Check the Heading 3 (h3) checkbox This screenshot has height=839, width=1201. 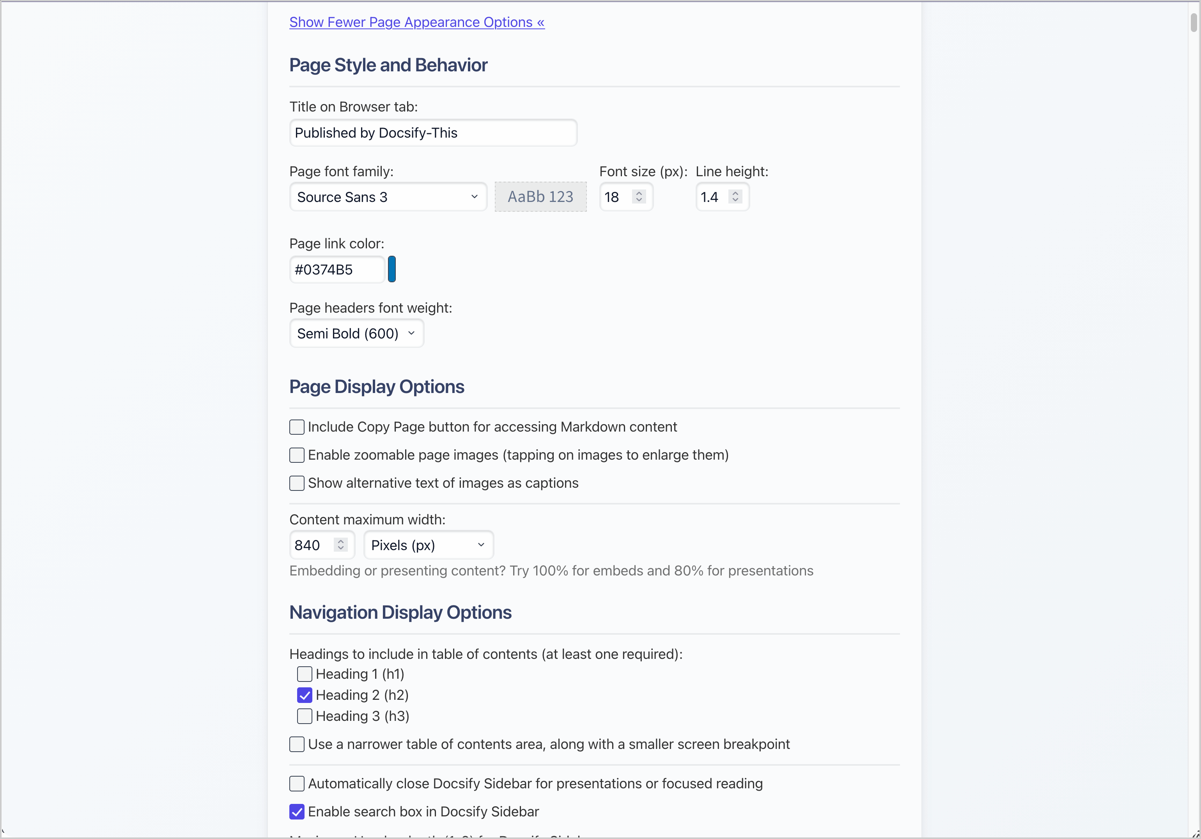pos(305,716)
